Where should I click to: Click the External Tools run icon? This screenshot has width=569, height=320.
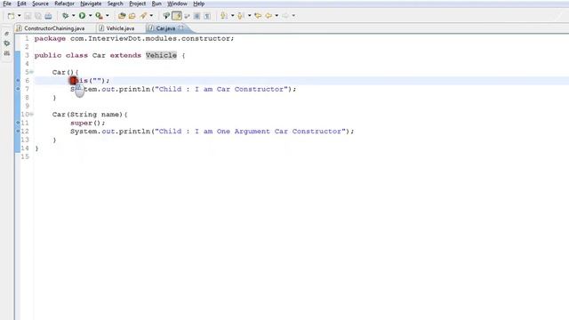click(x=99, y=16)
